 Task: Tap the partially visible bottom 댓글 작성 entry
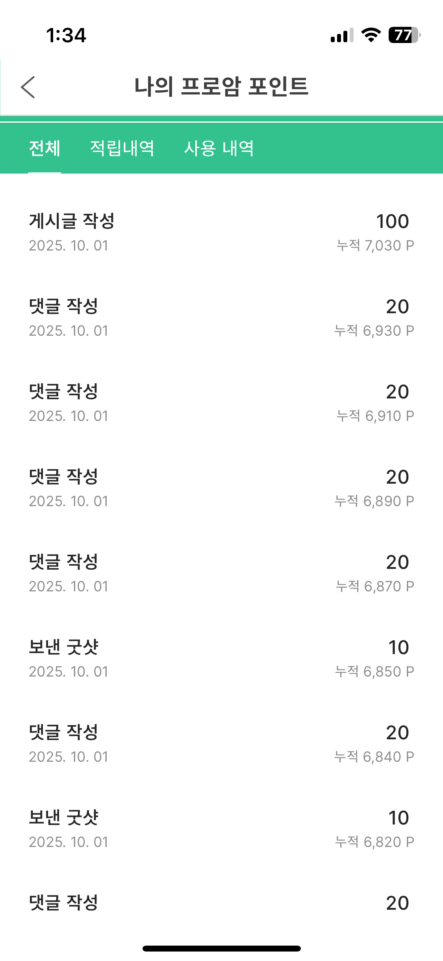[x=63, y=903]
